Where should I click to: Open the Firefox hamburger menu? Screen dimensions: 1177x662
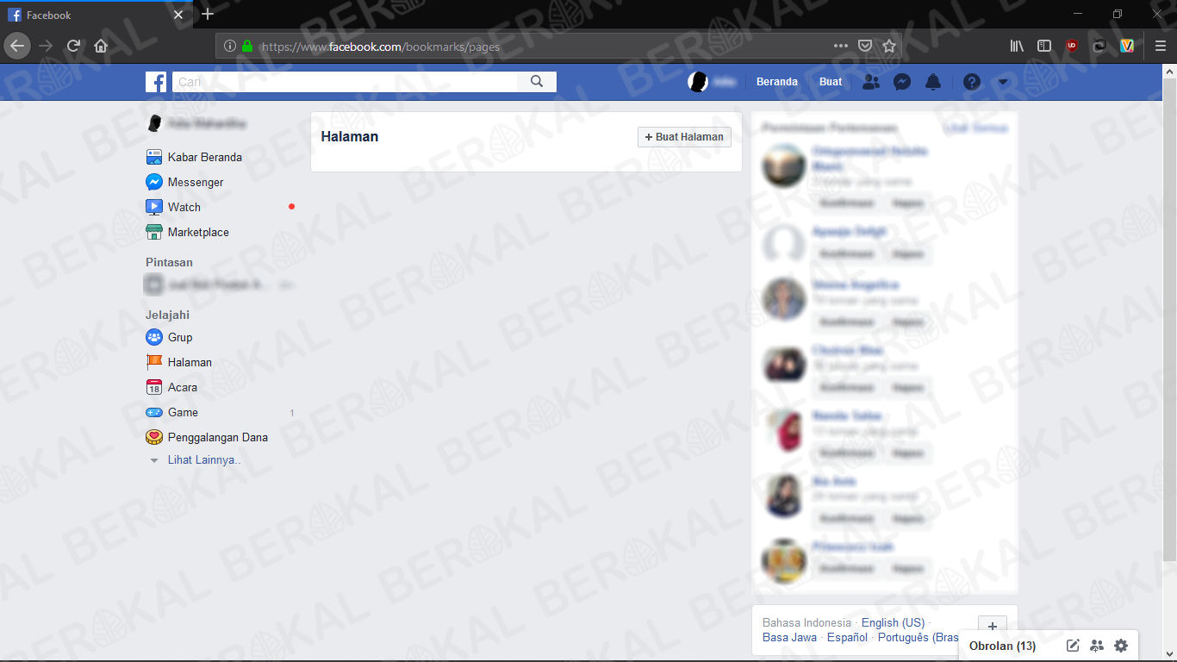1158,46
